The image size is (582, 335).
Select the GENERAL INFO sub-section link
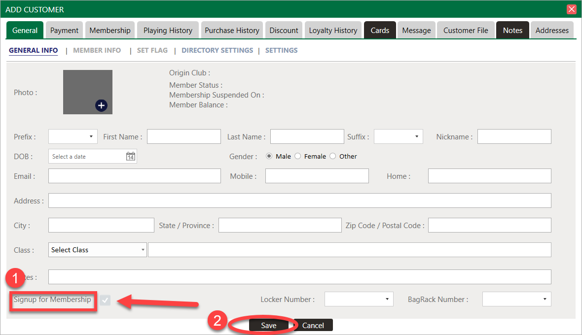(34, 50)
